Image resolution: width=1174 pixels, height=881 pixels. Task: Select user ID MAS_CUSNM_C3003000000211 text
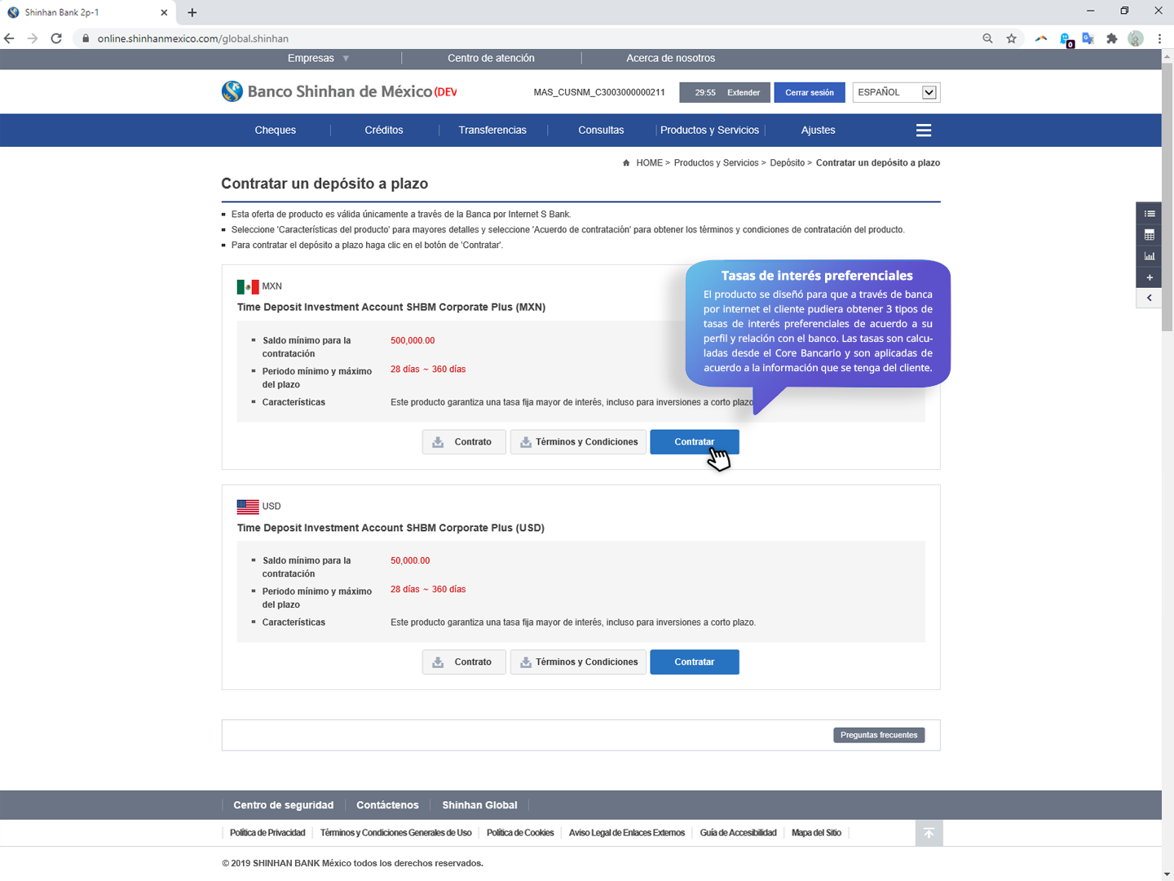tap(599, 93)
